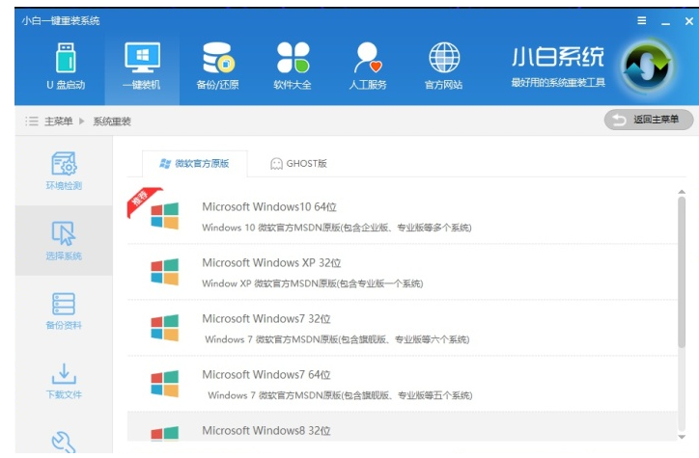The image size is (699, 458).
Task: Switch to the 微软官方原版 tab
Action: [194, 163]
